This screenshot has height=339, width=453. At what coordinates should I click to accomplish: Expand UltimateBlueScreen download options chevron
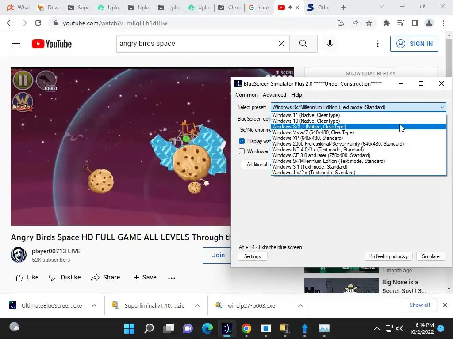pyautogui.click(x=94, y=305)
